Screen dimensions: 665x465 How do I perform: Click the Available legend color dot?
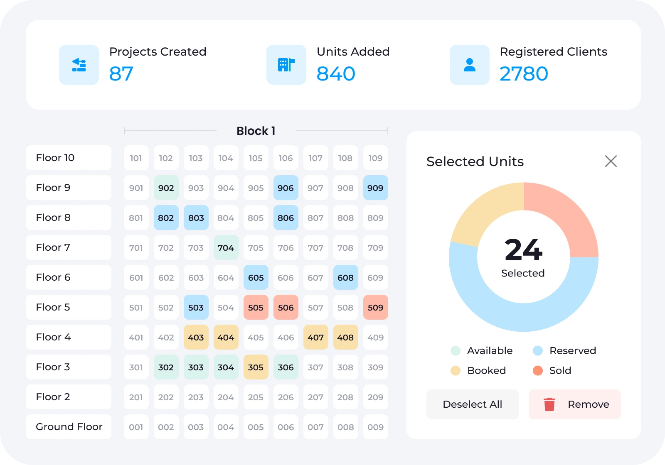point(456,351)
